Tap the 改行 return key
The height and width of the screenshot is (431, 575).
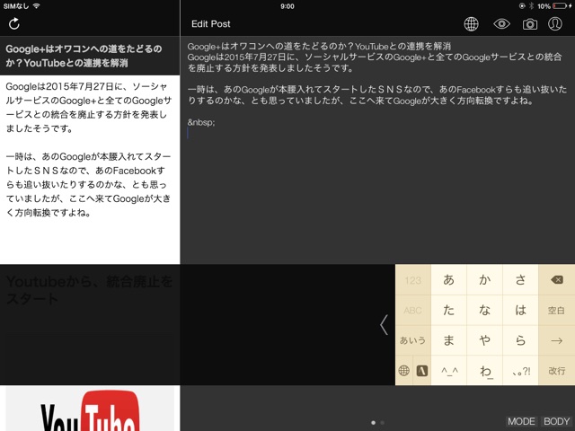[x=556, y=371]
